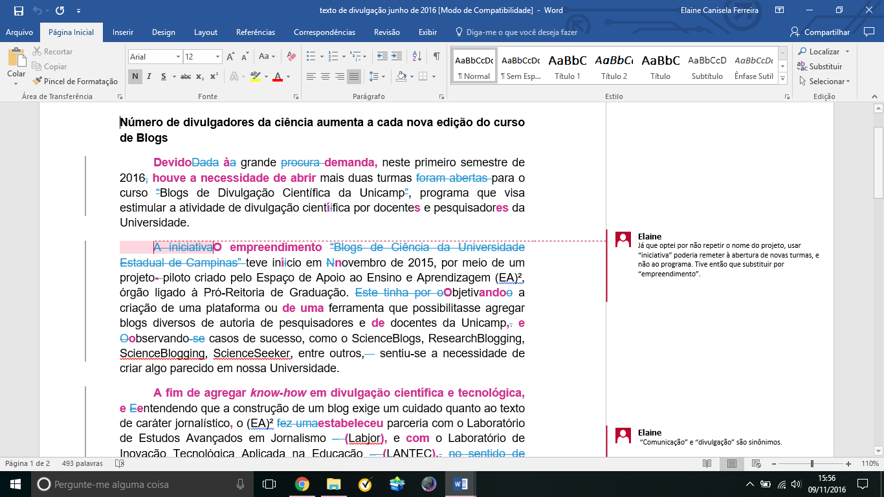
Task: Expand the styles gallery more button
Action: click(782, 79)
